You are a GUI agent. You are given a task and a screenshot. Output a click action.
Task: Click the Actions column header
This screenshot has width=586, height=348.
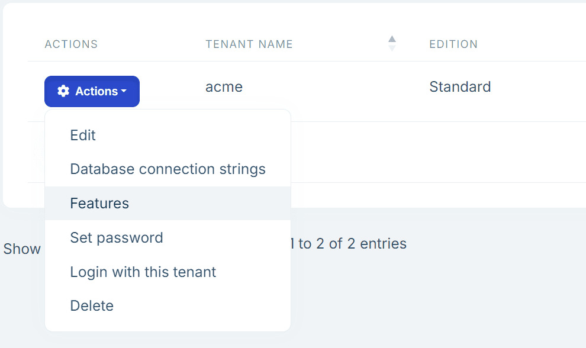click(x=71, y=44)
